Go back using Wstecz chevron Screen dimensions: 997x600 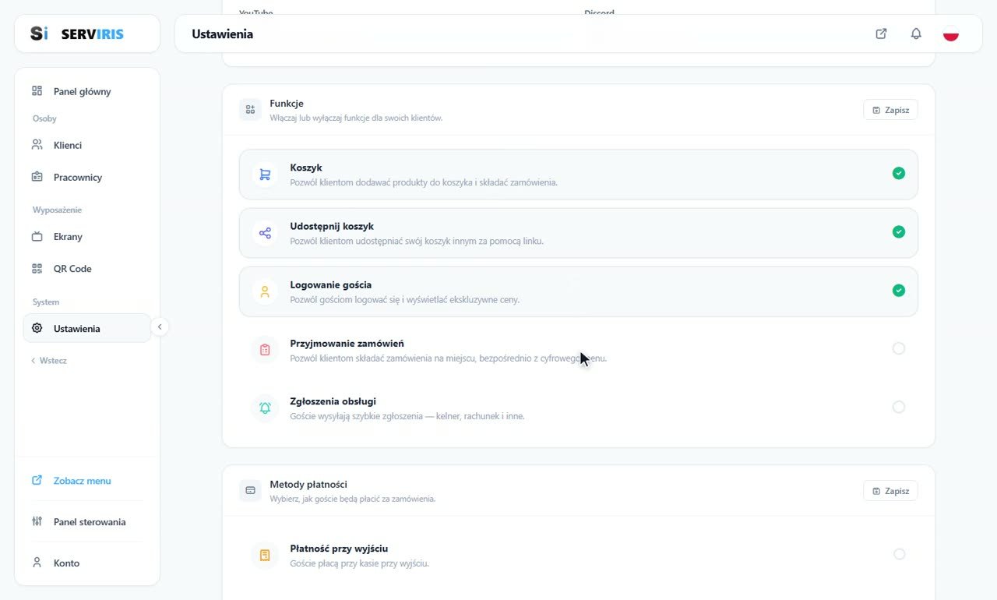tap(33, 361)
